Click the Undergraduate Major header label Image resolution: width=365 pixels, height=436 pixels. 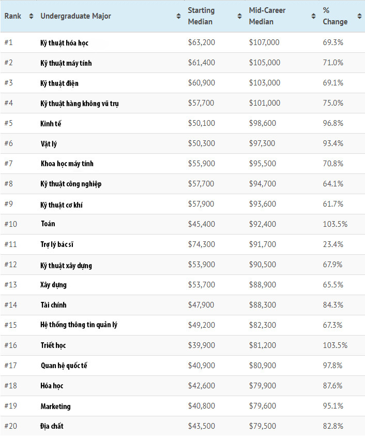(x=75, y=16)
